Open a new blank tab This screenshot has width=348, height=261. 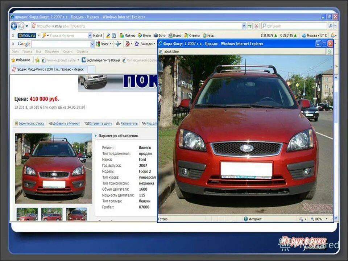click(x=91, y=70)
